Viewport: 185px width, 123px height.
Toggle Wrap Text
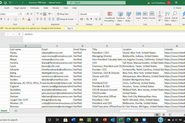coord(63,14)
